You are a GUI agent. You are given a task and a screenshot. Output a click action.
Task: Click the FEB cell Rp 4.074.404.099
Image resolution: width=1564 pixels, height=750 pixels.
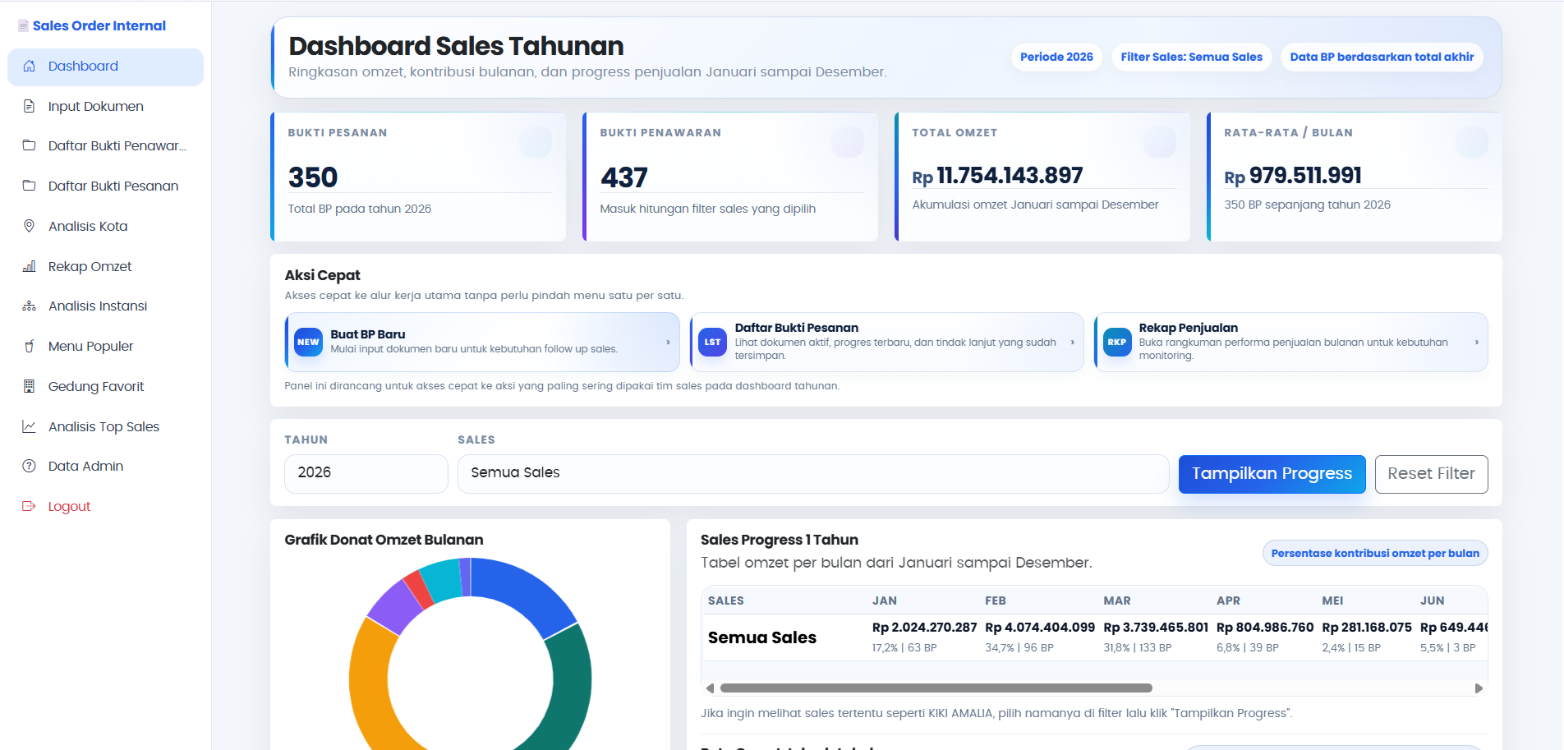[x=1040, y=628]
